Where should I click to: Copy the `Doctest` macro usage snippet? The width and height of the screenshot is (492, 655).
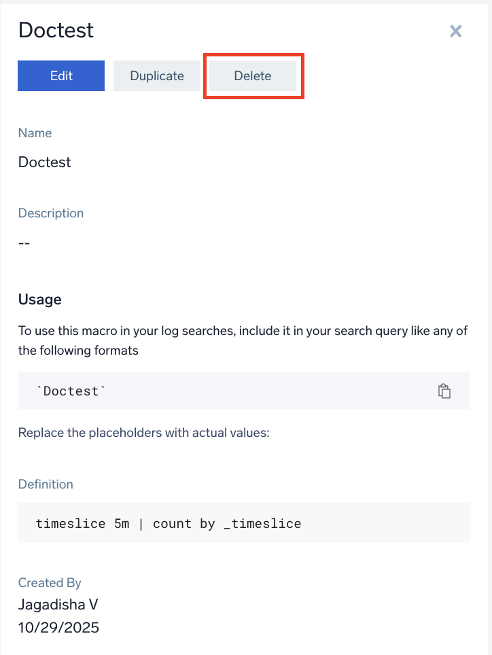(x=444, y=391)
